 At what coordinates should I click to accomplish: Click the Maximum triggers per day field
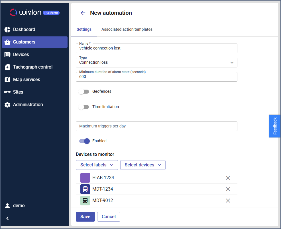coord(156,126)
